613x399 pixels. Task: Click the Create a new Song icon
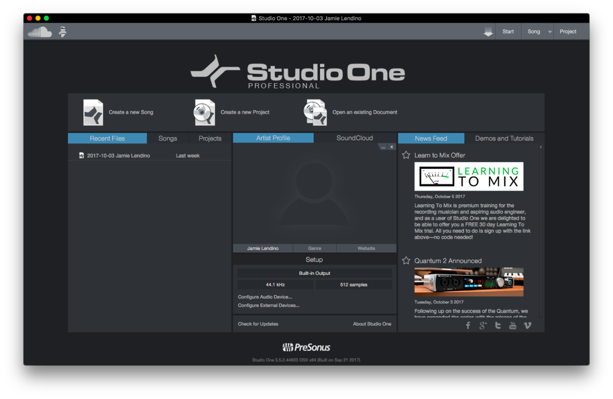click(x=93, y=112)
